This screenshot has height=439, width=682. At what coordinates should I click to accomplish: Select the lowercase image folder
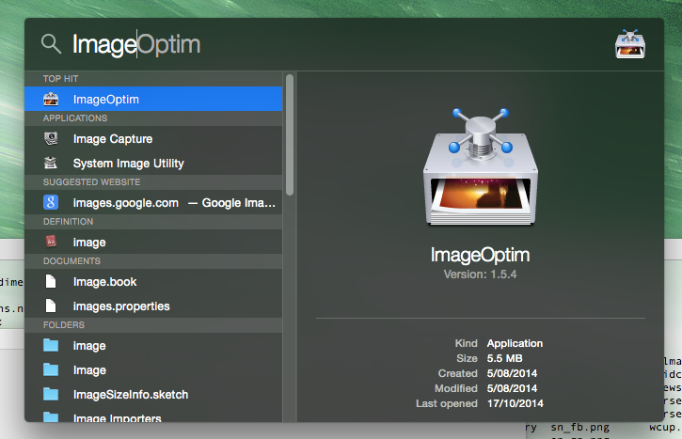[153, 346]
